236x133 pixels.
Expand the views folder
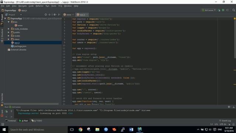(x=8, y=40)
